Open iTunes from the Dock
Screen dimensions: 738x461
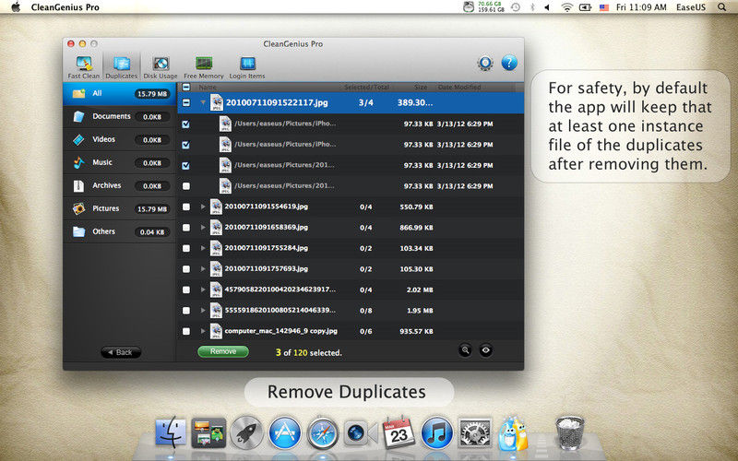click(435, 431)
